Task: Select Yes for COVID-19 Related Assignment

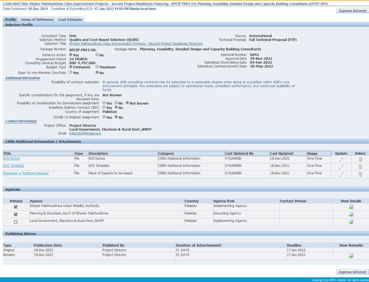Action: coord(104,117)
